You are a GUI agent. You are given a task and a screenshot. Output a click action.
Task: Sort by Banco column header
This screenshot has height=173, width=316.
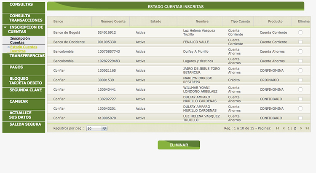58,22
